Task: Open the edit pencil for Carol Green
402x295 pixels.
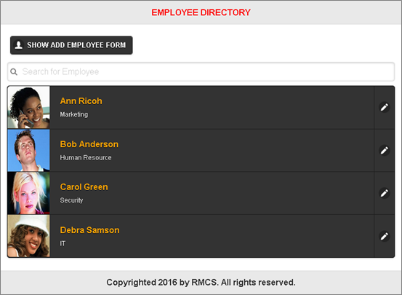Action: click(384, 193)
